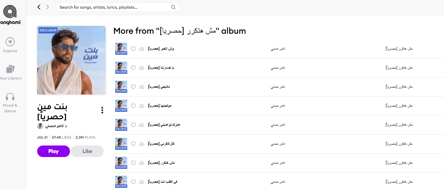Open album link in the مش هتكرر row
The width and height of the screenshot is (444, 189).
point(399,163)
